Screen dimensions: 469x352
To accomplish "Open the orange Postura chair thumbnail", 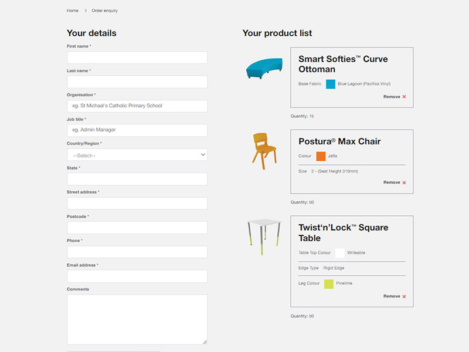I will pos(264,151).
